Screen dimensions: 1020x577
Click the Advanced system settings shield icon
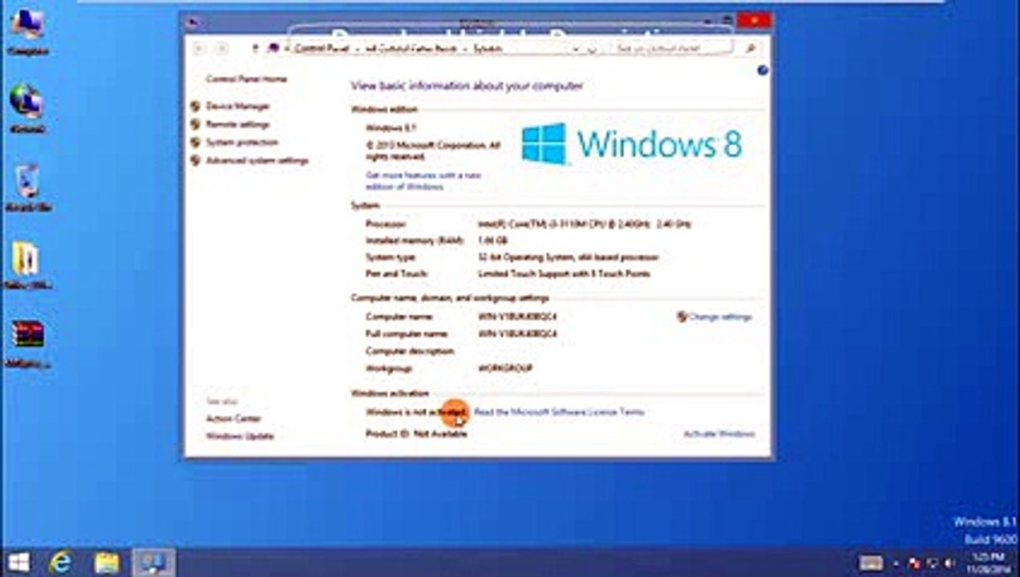(x=195, y=160)
